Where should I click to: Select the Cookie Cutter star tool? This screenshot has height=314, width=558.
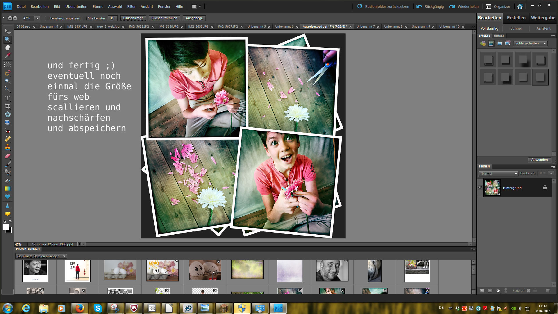coord(8,114)
